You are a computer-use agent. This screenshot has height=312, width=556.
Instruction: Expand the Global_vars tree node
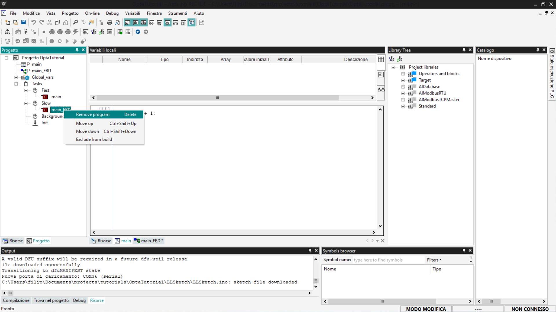coord(16,77)
